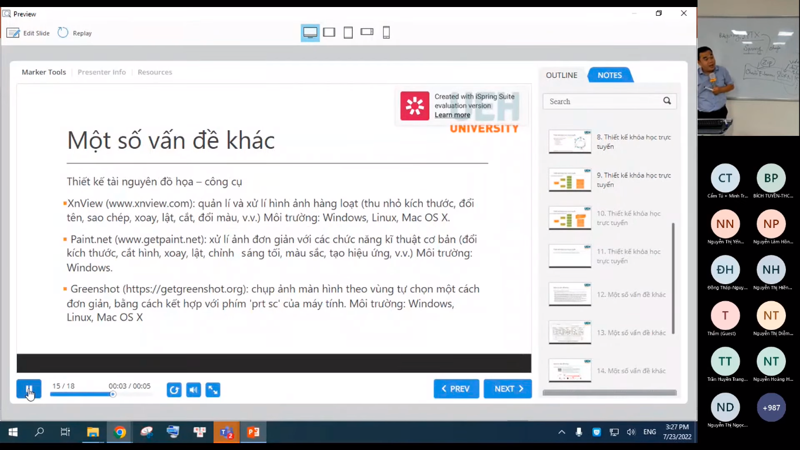Screen dimensions: 800x450
Task: Click the NN participant avatar
Action: click(725, 224)
